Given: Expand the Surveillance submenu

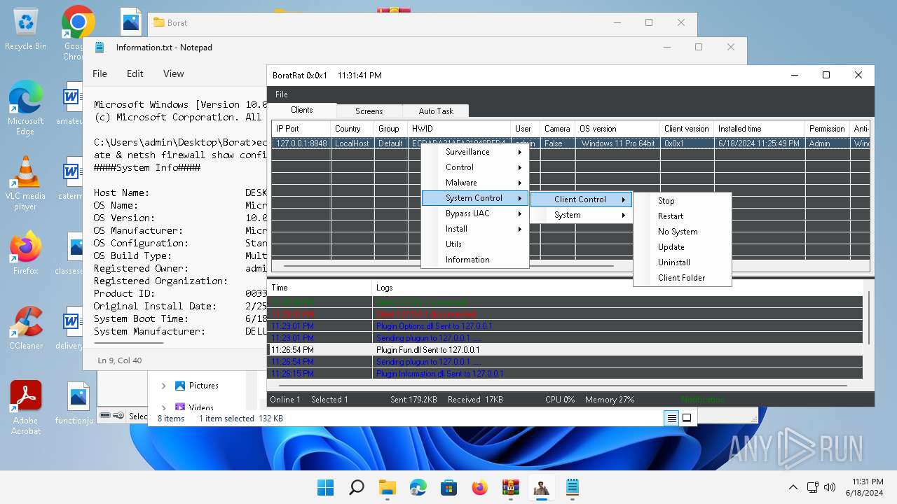Looking at the screenshot, I should pyautogui.click(x=475, y=152).
